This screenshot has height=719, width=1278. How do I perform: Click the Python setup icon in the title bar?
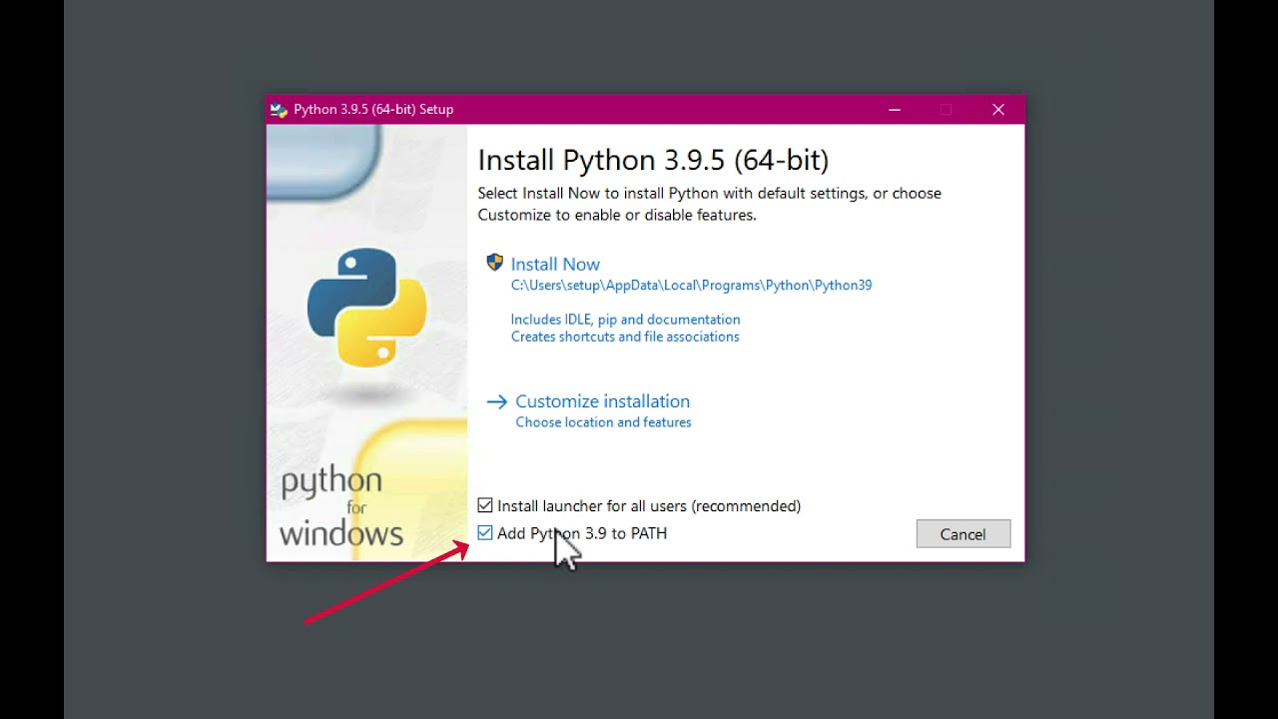click(279, 110)
